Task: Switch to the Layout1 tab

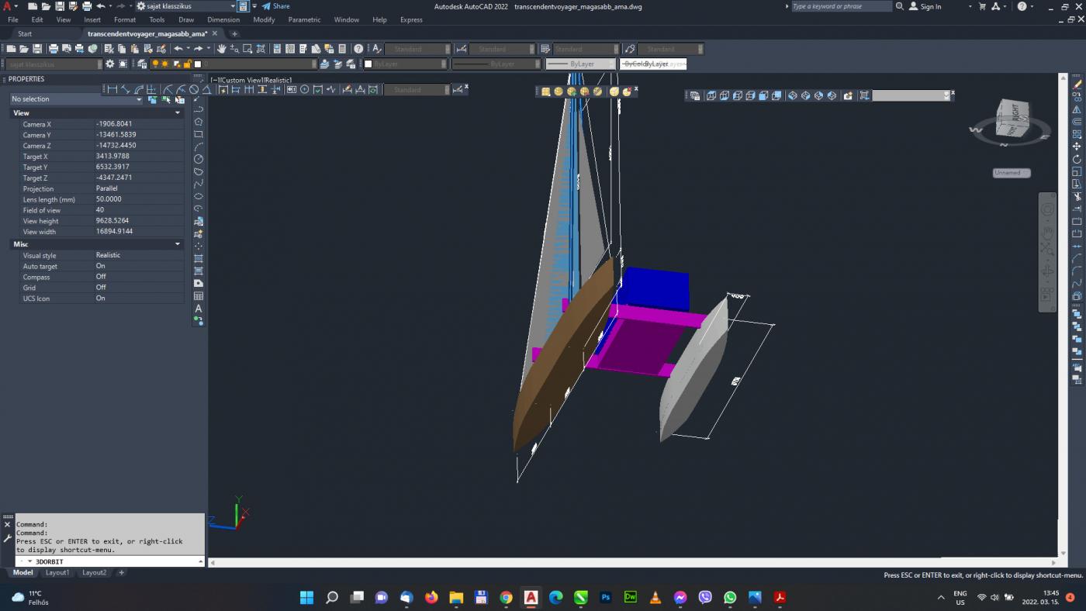Action: (x=57, y=573)
